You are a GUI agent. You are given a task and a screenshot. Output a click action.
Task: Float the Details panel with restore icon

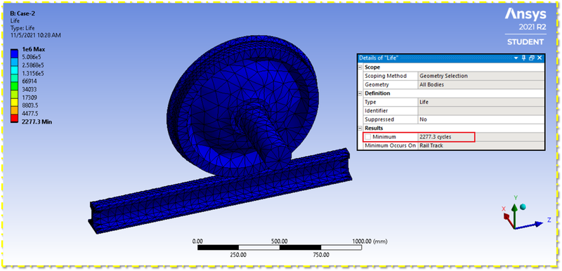(x=532, y=58)
